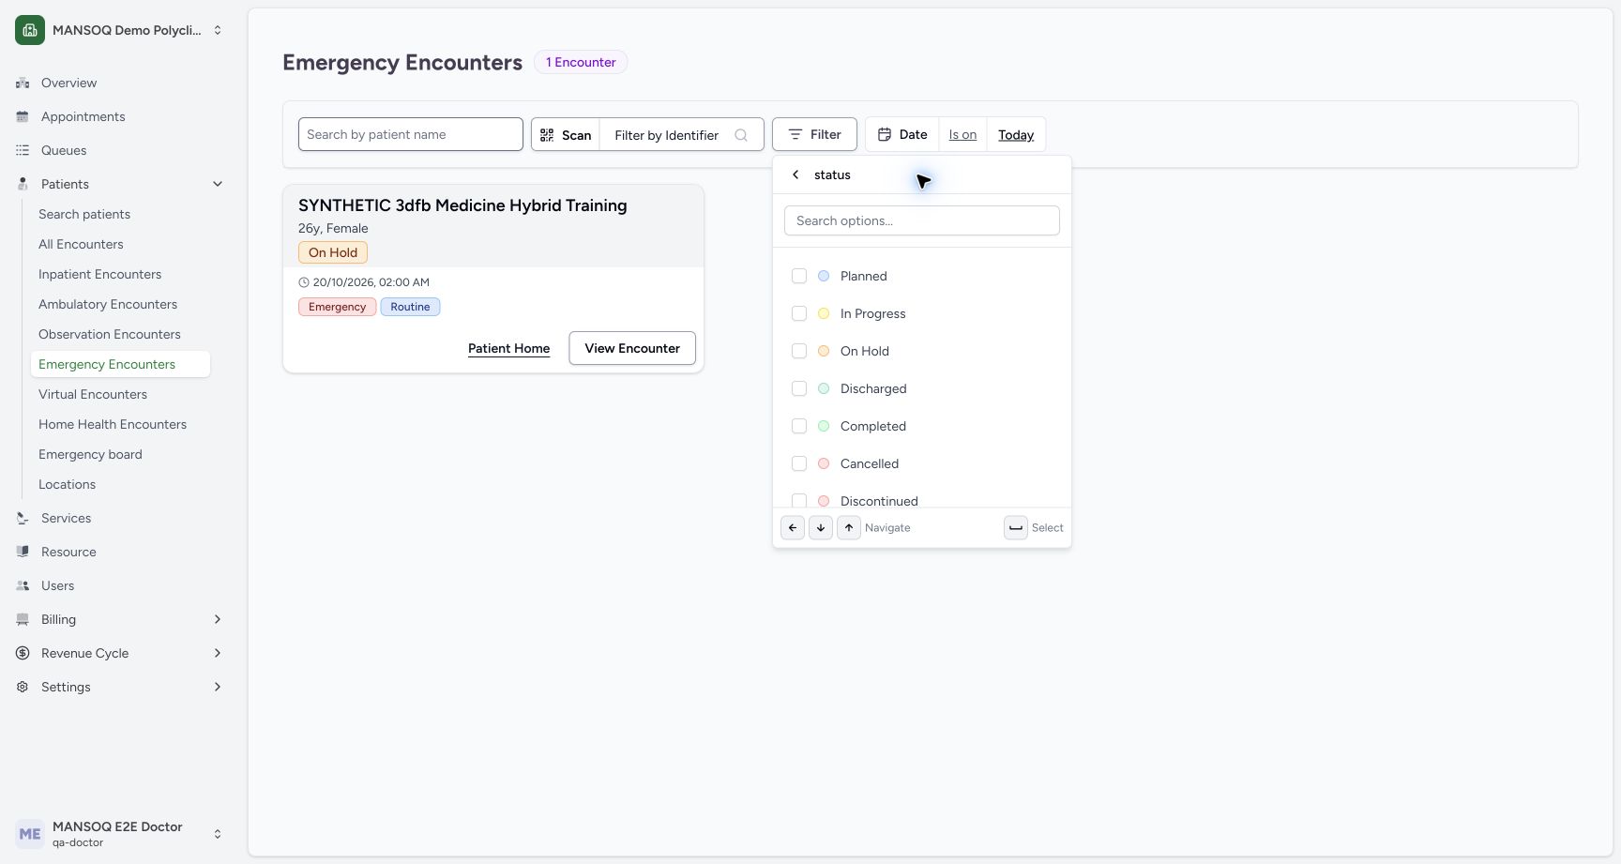This screenshot has width=1621, height=864.
Task: Open the organization switcher dropdown
Action: (x=120, y=30)
